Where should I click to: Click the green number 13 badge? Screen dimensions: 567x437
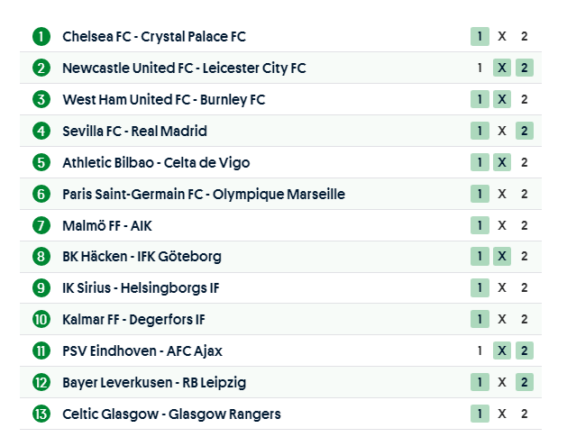41,414
